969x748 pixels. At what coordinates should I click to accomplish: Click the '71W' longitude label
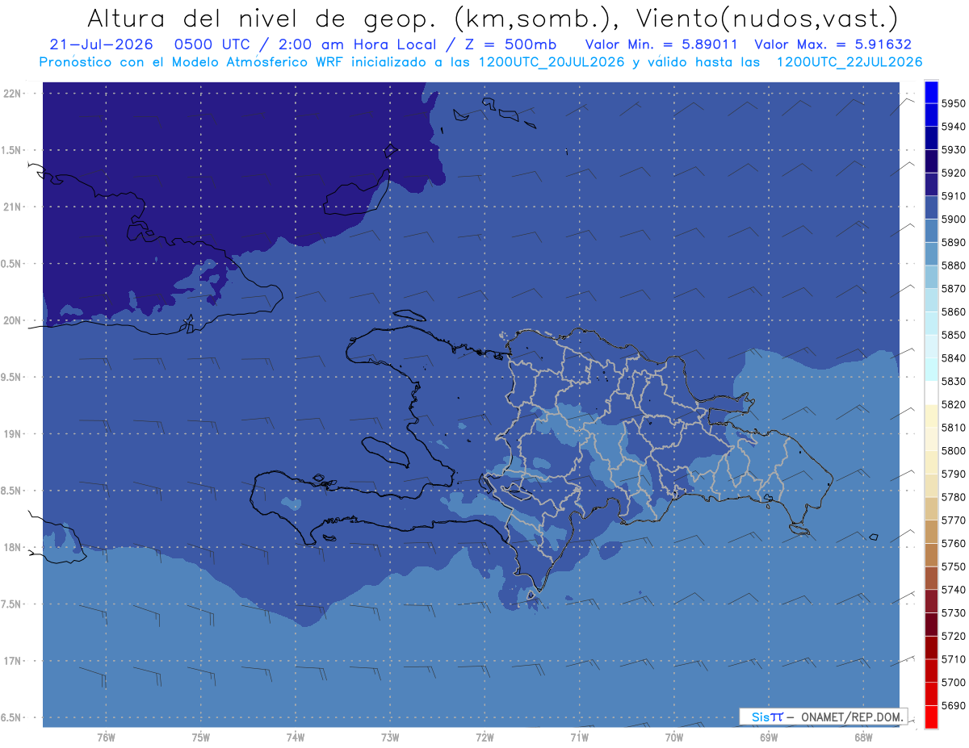(x=579, y=737)
